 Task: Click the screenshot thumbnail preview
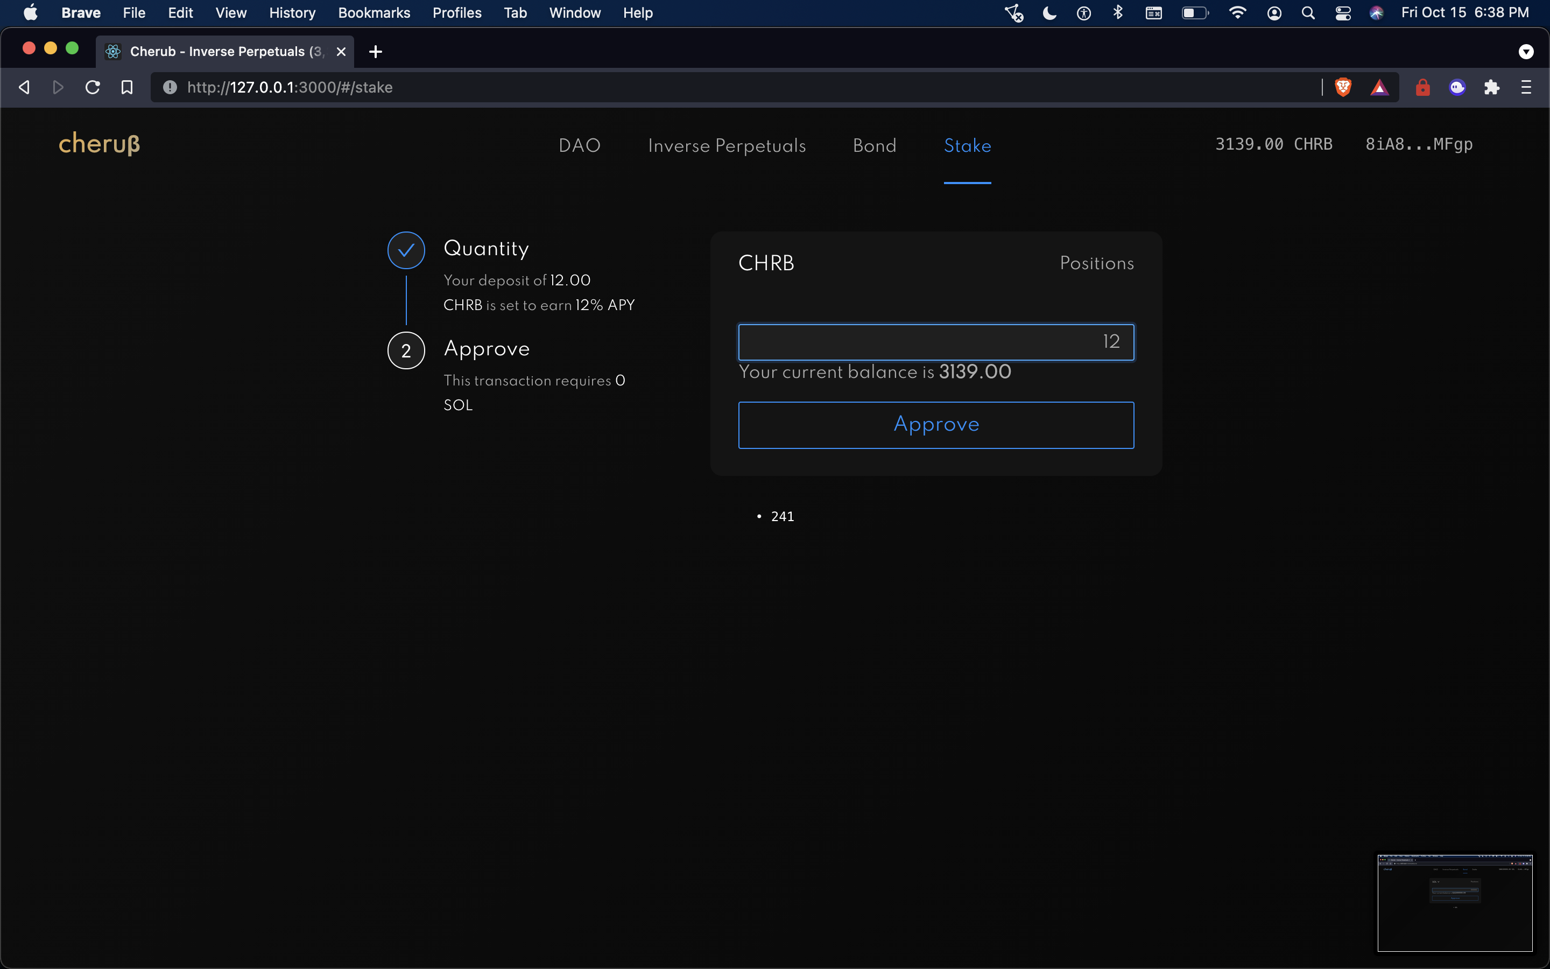tap(1455, 902)
